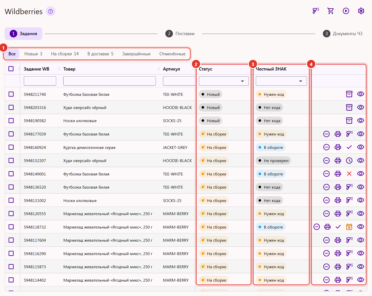
Task: Check the box for task 5948211740
Action: [x=11, y=94]
